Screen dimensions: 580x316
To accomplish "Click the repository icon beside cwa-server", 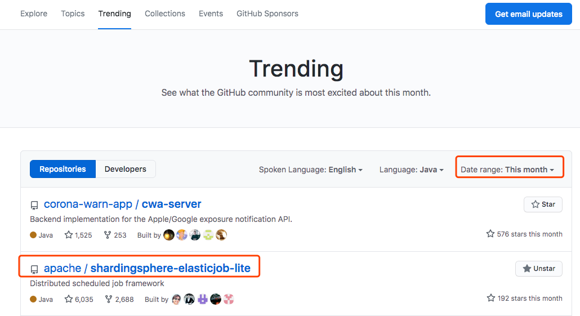I will pos(34,205).
